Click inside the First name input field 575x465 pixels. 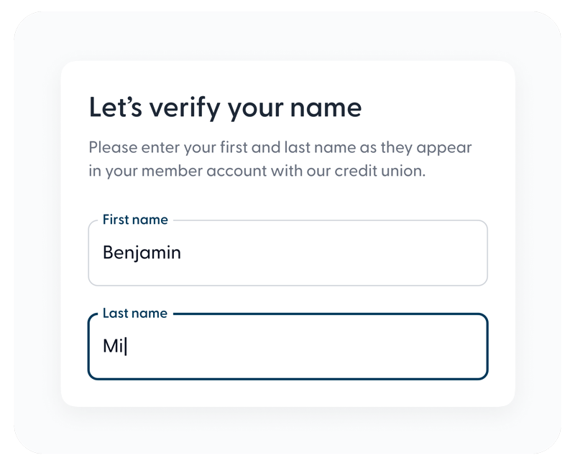point(287,253)
